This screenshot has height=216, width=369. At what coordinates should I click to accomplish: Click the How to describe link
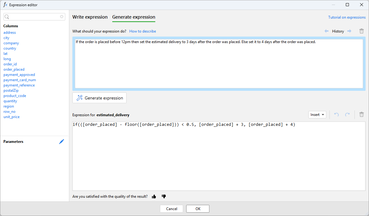coord(143,31)
